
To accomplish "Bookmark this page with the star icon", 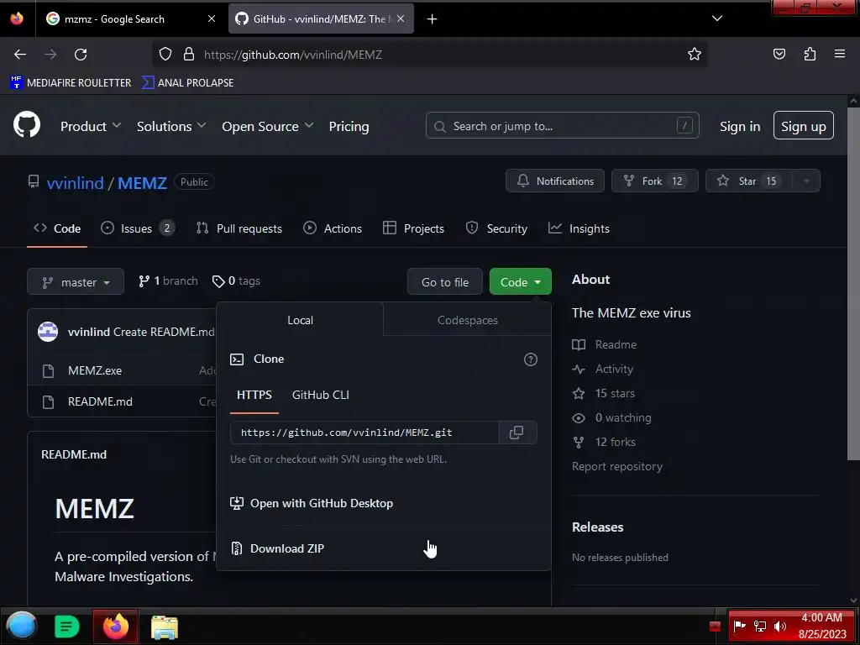I will [695, 54].
